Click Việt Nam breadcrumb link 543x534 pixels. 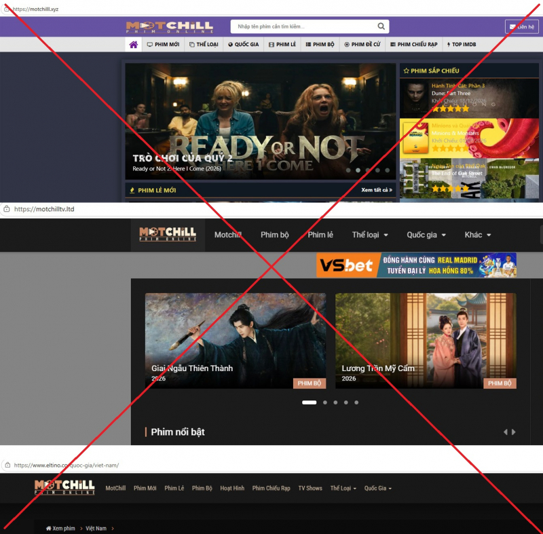click(96, 529)
